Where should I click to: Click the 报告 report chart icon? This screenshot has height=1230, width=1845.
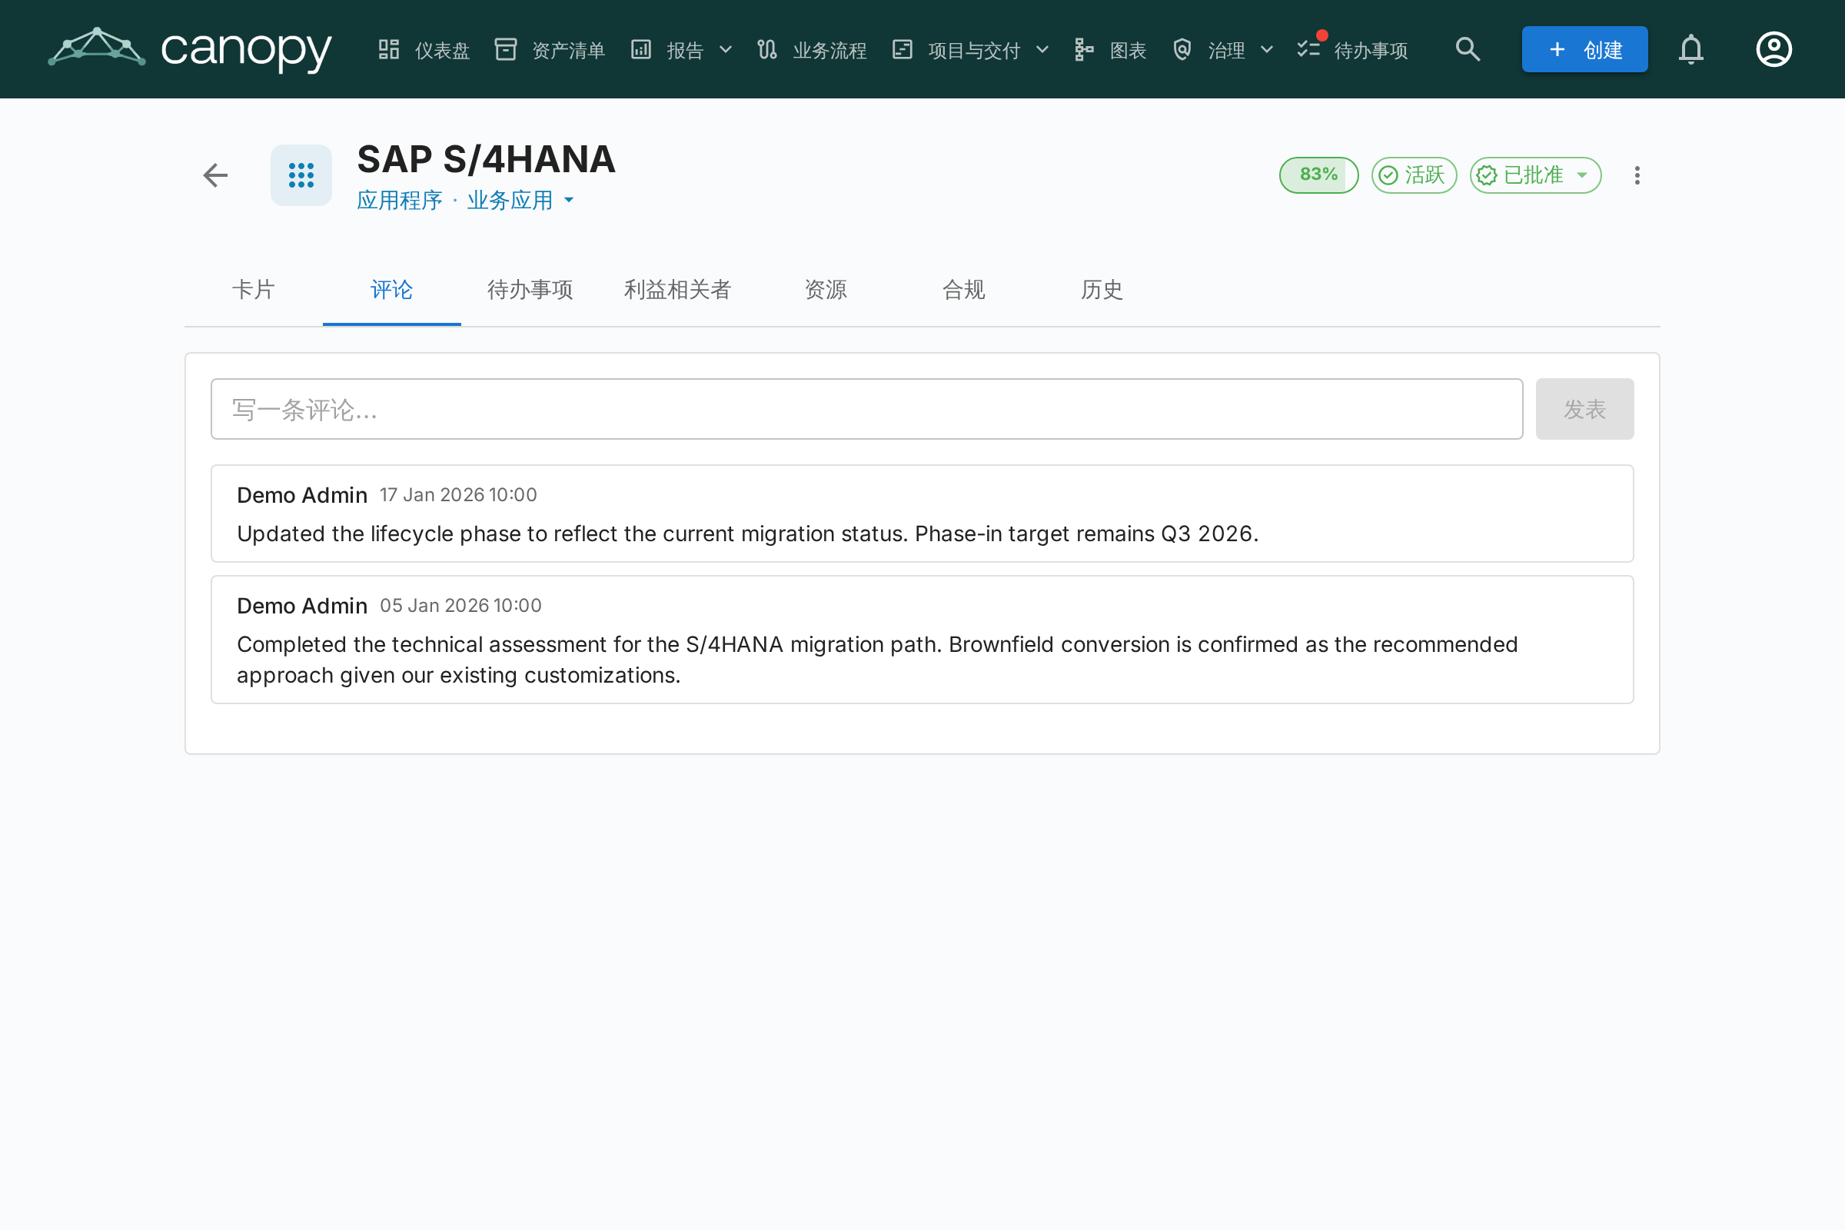[641, 49]
